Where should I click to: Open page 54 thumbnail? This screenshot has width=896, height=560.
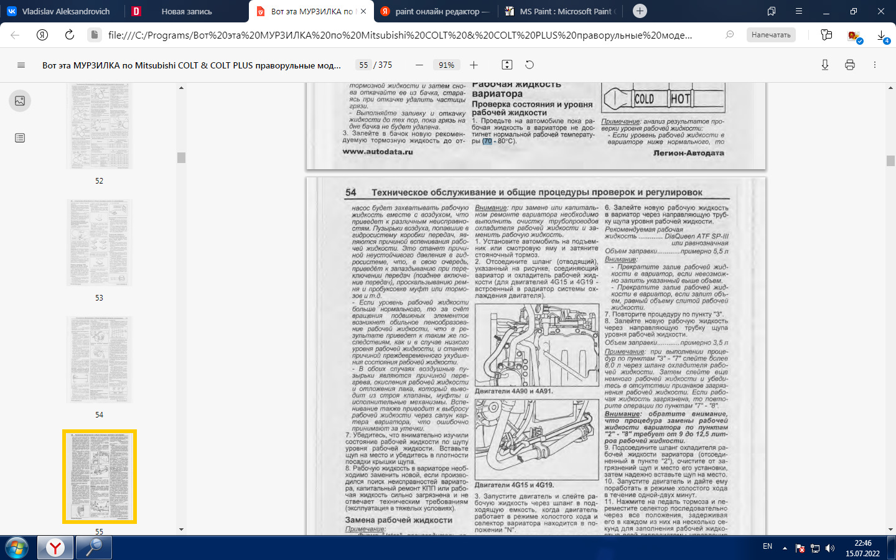(x=99, y=360)
